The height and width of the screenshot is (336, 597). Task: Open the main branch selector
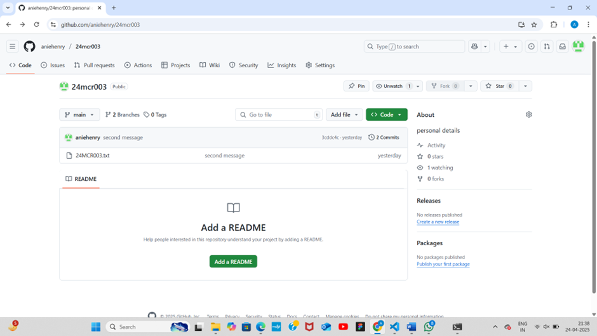point(79,115)
